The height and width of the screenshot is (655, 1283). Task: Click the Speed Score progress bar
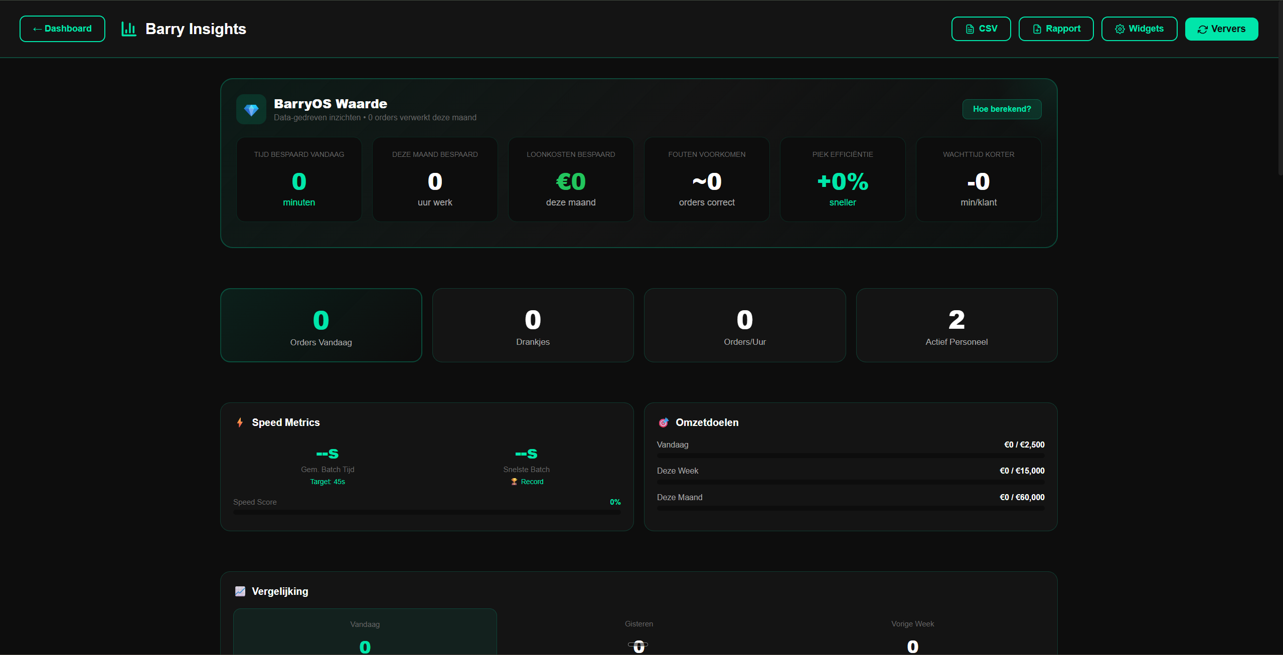point(426,512)
